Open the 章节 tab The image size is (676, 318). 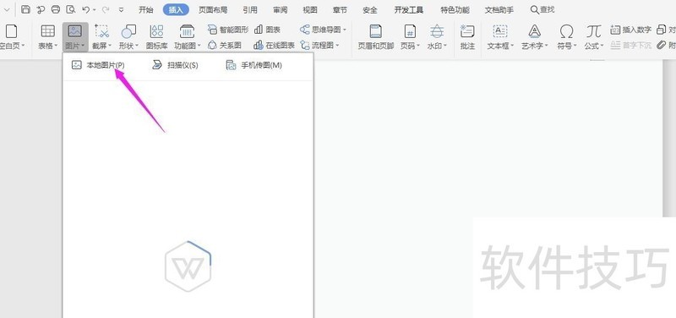(340, 9)
